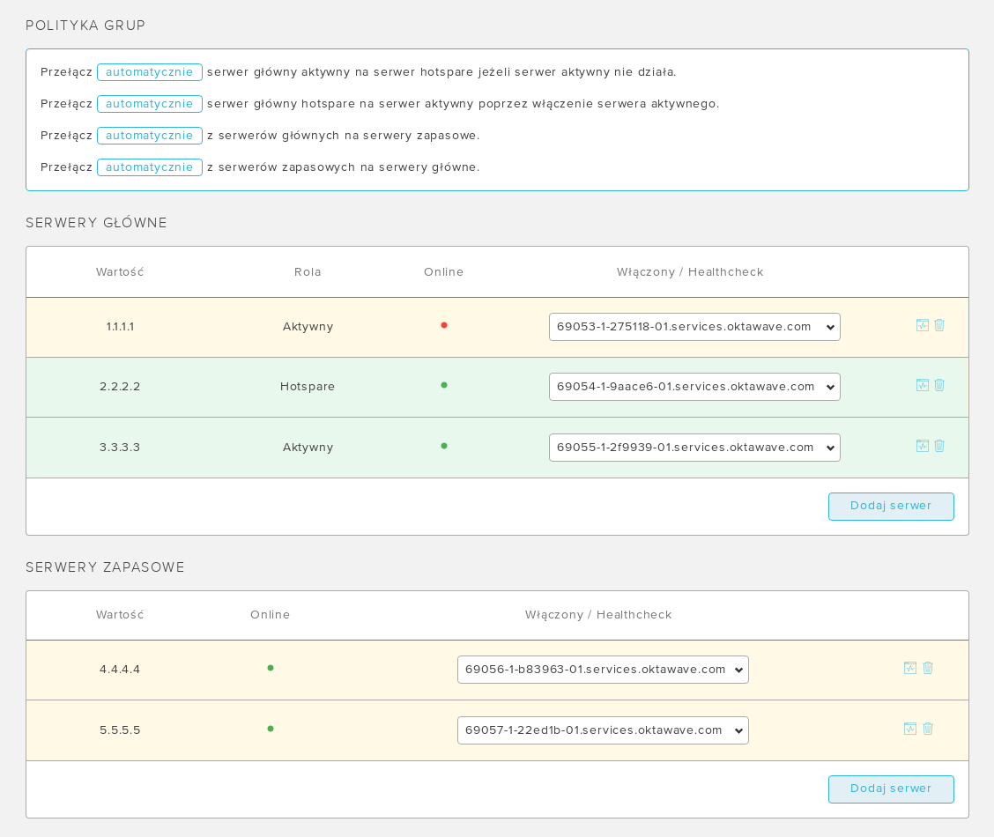Click the 'Hotspare' role cell
This screenshot has width=994, height=837.
pos(308,387)
